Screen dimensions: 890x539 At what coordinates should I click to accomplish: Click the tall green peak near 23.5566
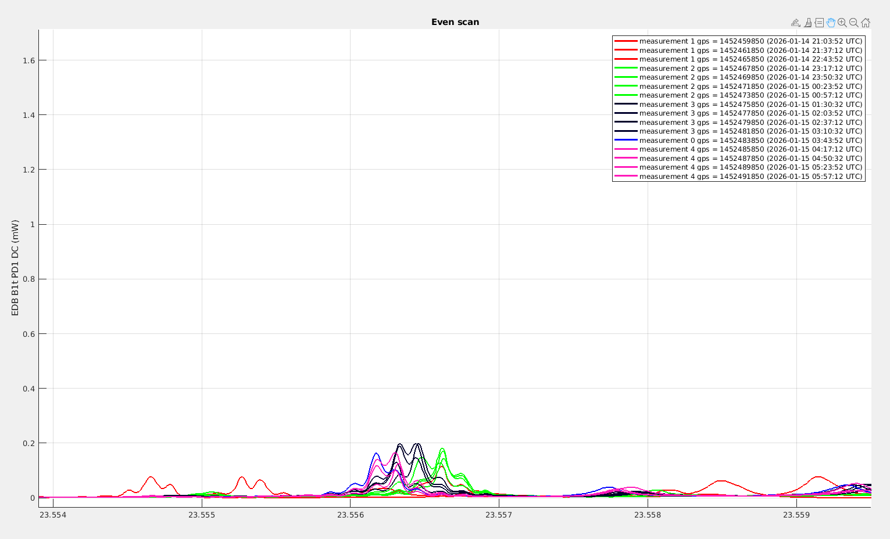(442, 449)
